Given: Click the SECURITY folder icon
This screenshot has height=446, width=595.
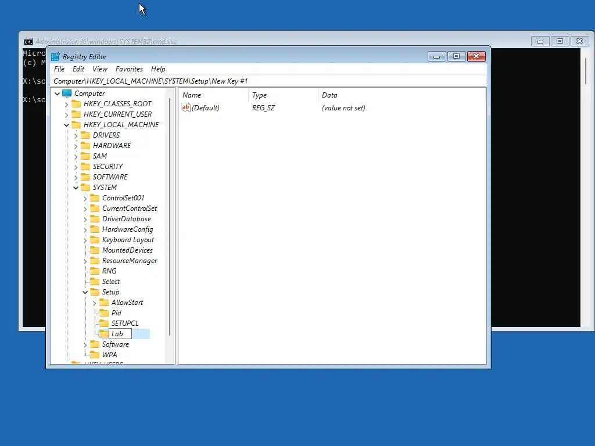Looking at the screenshot, I should tap(86, 167).
